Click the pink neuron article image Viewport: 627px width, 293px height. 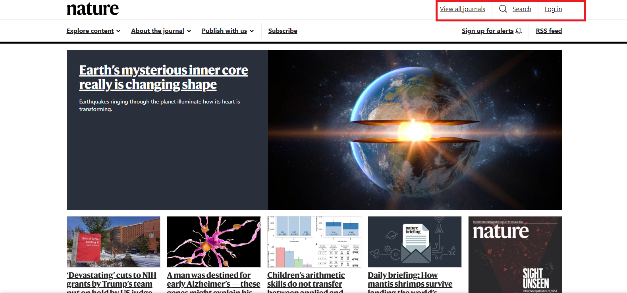point(214,241)
